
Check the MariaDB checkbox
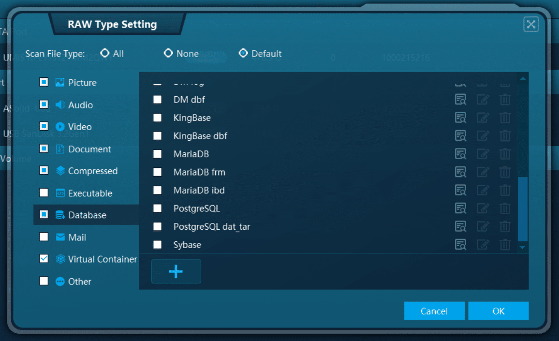(157, 154)
